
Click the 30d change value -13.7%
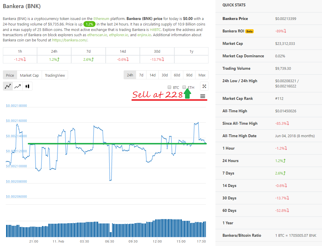[x=157, y=60]
